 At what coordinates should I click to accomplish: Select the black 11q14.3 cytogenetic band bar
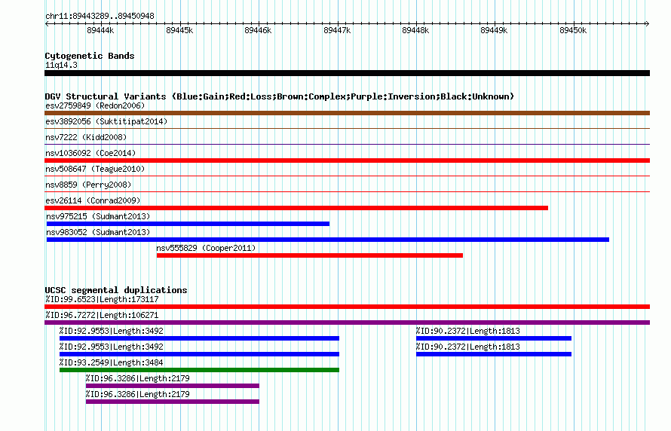pos(347,73)
